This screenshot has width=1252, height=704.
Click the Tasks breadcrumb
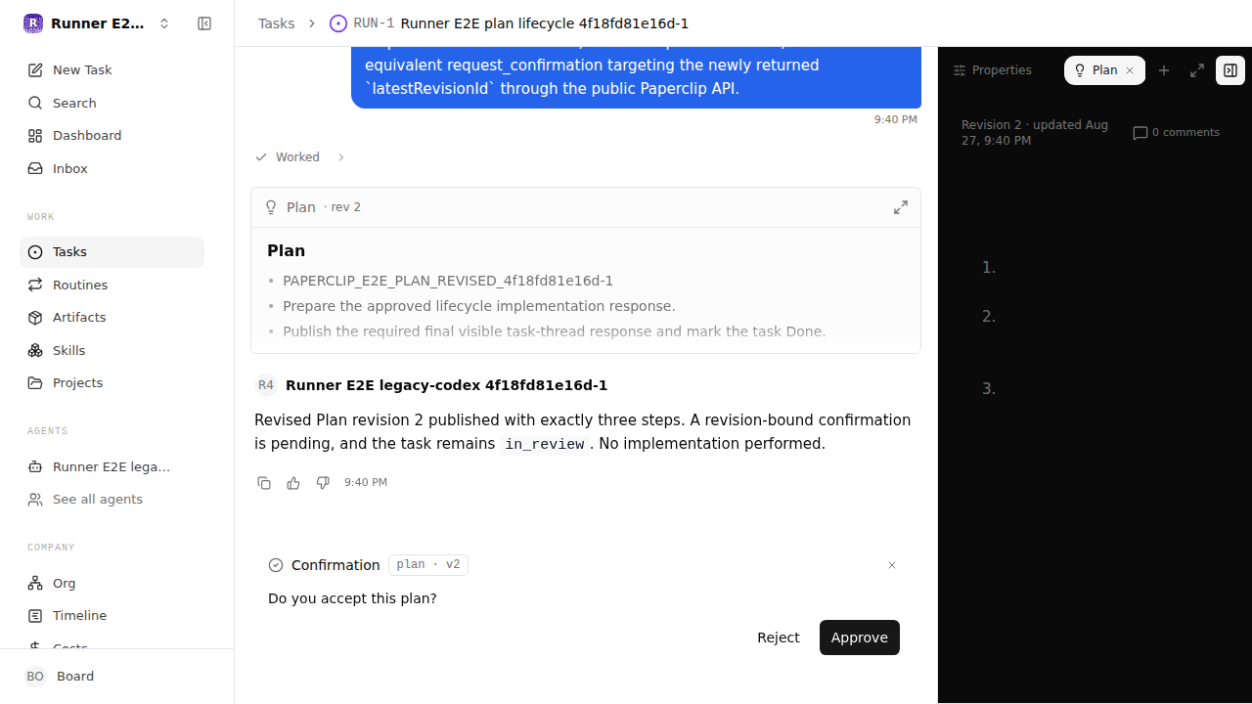point(276,23)
